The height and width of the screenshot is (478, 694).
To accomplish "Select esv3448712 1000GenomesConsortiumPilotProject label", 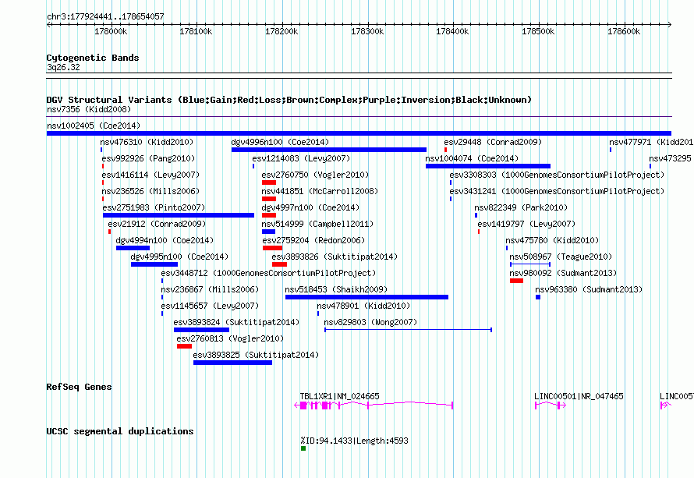I will click(268, 273).
